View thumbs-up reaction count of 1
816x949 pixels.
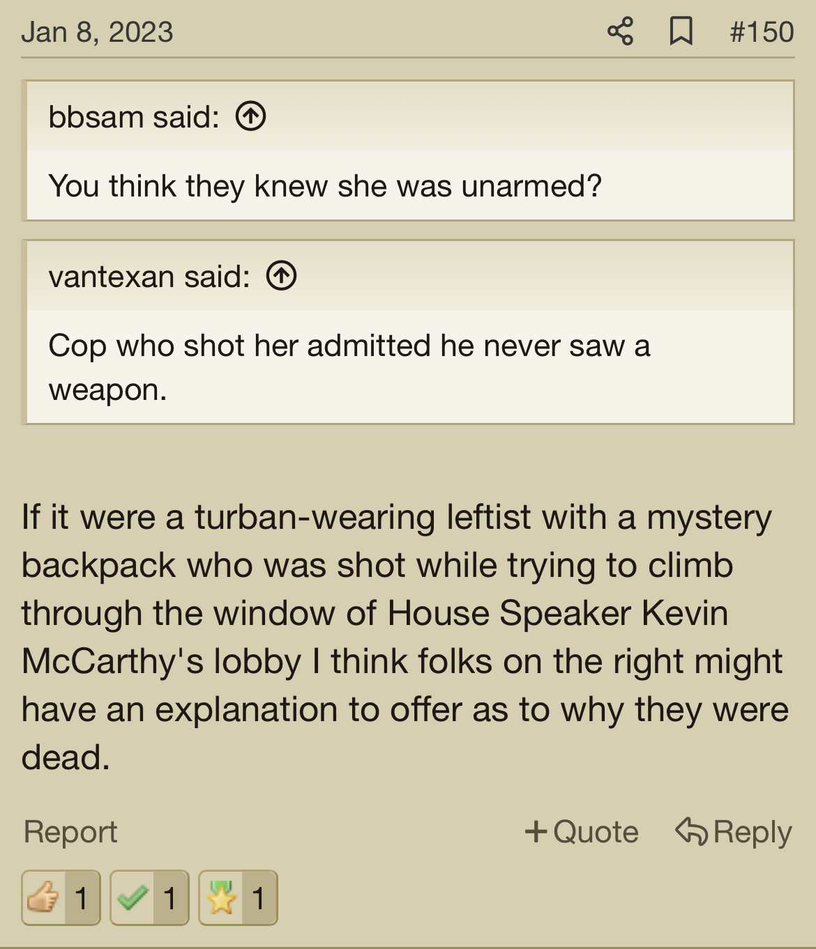(82, 897)
